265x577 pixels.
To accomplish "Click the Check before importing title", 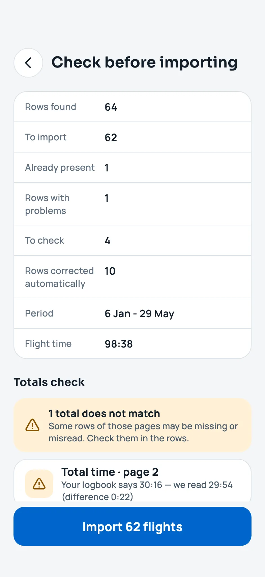I will point(144,63).
